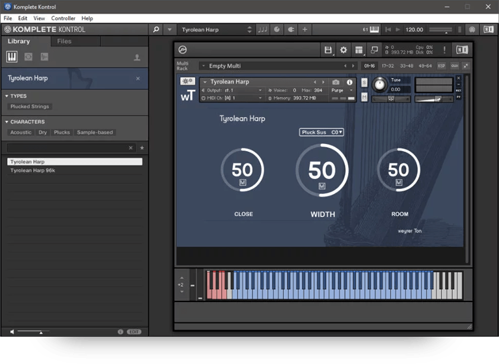Select the Tyrolean Harp 96k preset
This screenshot has height=364, width=499.
tap(74, 171)
